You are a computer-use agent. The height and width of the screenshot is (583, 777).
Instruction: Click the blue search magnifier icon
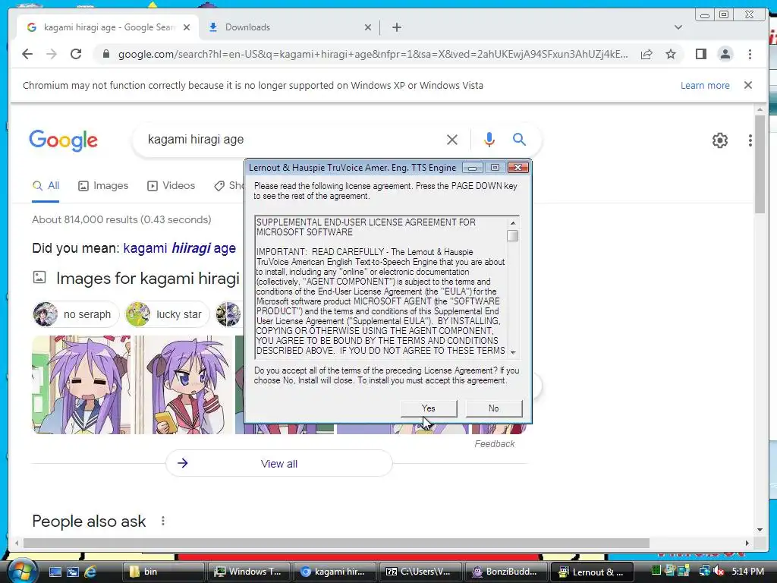click(519, 140)
